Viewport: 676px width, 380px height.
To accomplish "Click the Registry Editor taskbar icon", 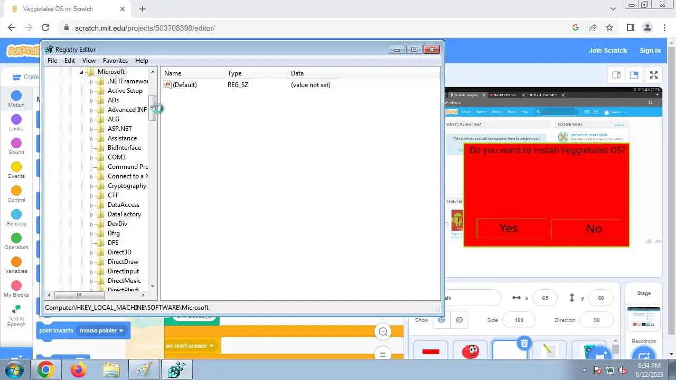I will pyautogui.click(x=176, y=370).
